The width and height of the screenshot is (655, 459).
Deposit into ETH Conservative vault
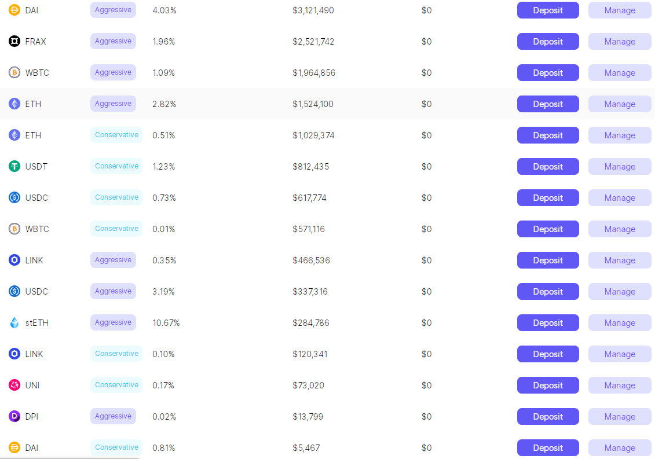pyautogui.click(x=548, y=135)
